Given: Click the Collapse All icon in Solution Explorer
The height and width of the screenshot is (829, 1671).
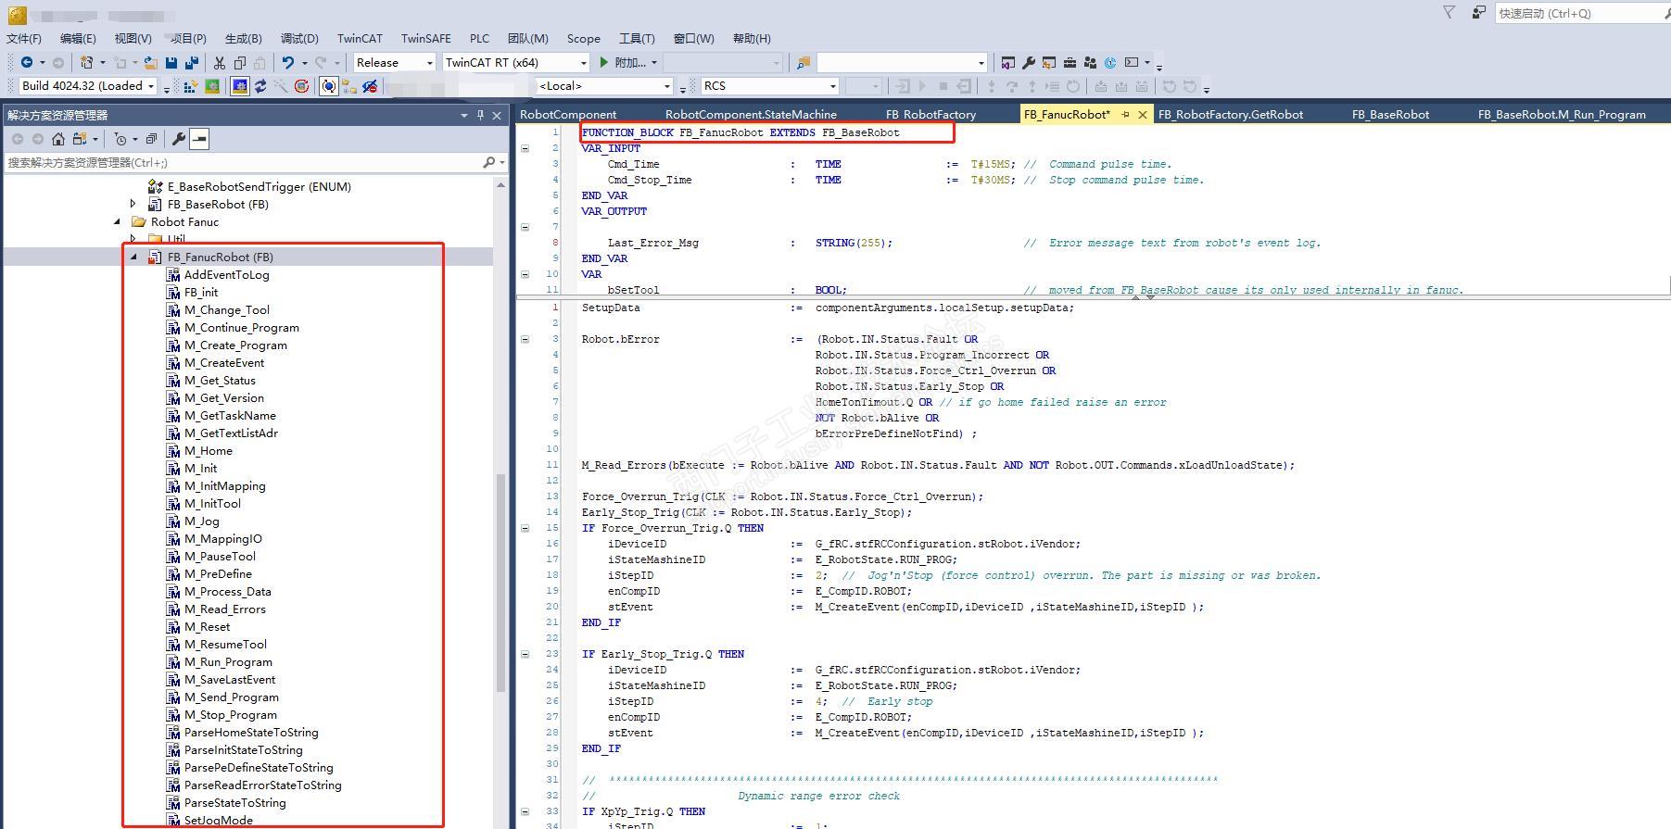Looking at the screenshot, I should (x=151, y=139).
